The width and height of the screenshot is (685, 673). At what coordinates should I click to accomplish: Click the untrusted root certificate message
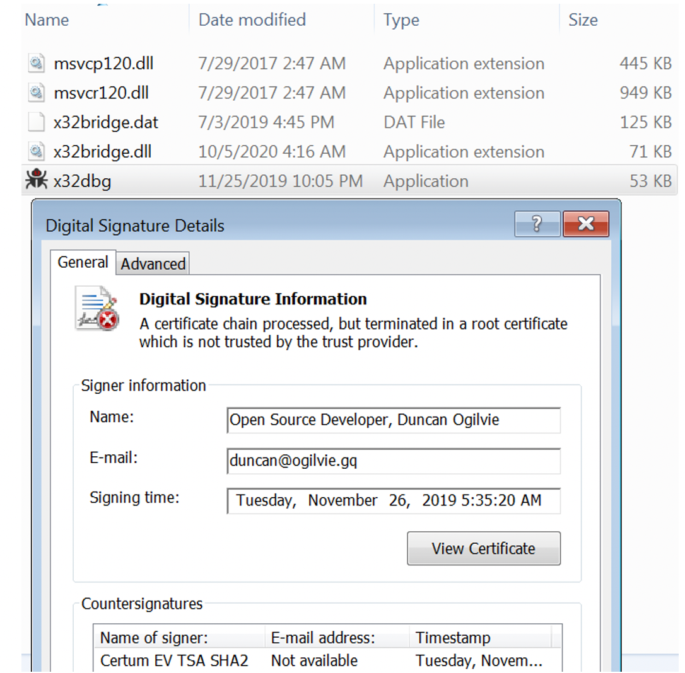tap(353, 333)
